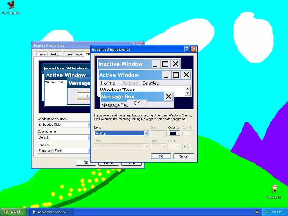Click the Active Window preview maximize icon

176,75
